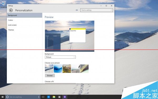Click the purple Settings taskbar icon
158x99 pixels.
[x=65, y=97]
